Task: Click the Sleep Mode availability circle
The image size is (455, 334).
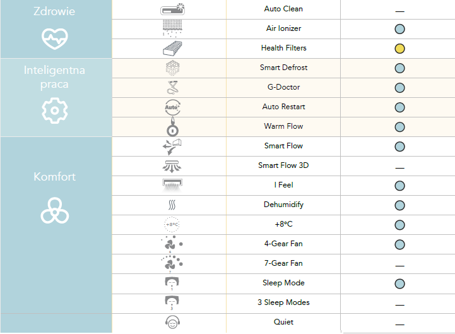Action: point(399,283)
